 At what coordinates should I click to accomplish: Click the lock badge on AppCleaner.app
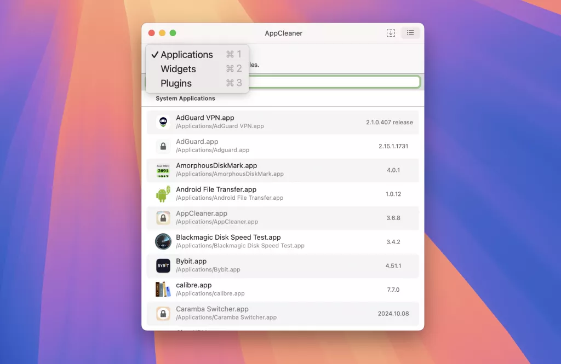(163, 217)
